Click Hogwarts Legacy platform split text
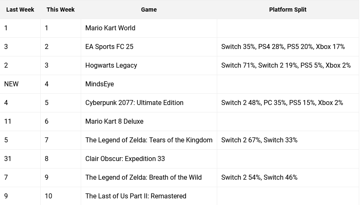Screen dimensions: 360x205 tap(286, 66)
